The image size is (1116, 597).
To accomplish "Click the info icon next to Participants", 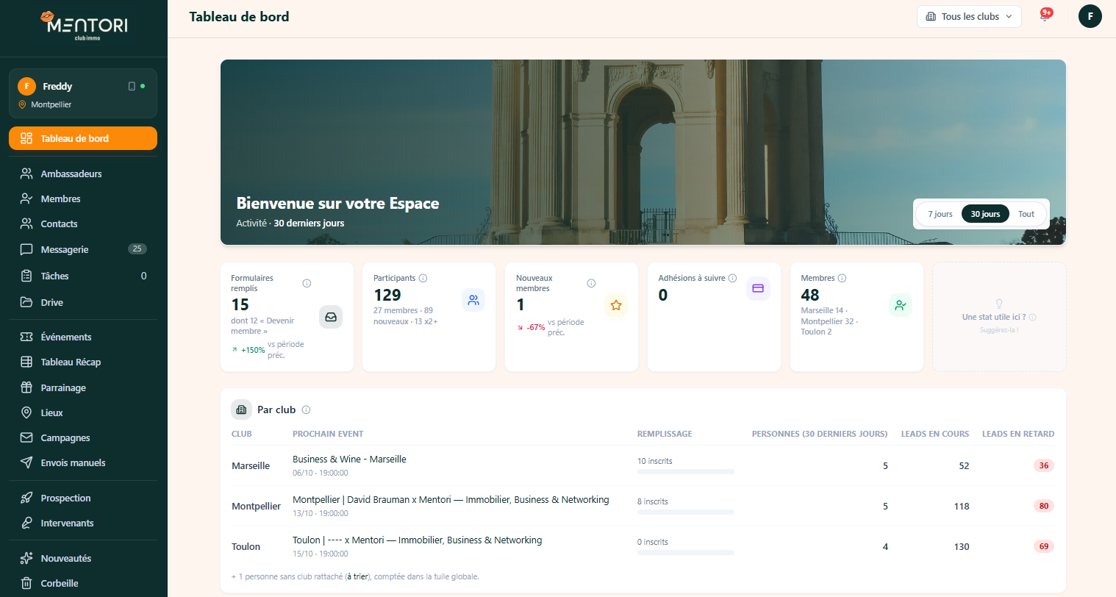I will tap(423, 278).
